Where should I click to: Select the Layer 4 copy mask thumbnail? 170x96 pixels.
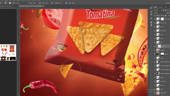pos(162,19)
